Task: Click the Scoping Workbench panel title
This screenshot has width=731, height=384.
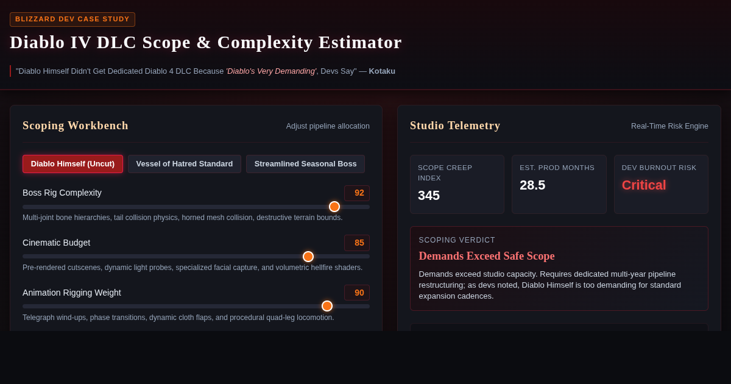Action: click(76, 126)
